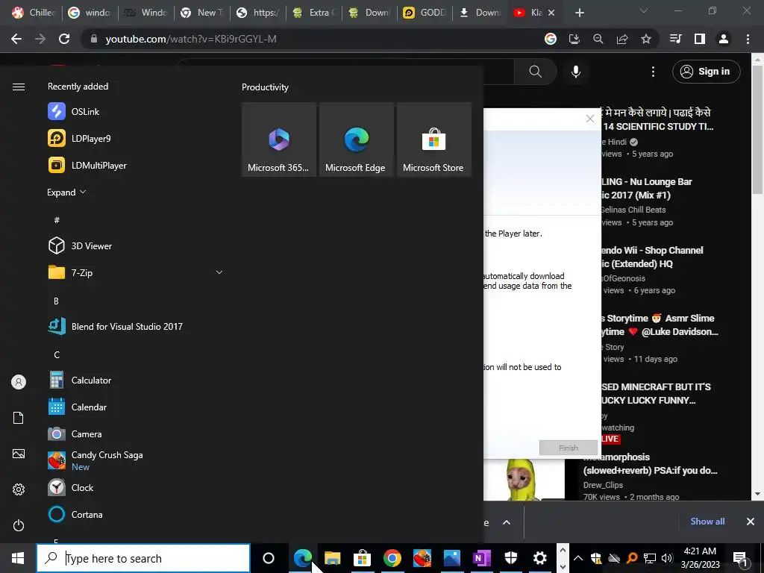Open Task View from taskbar
This screenshot has height=573, width=764.
pos(269,558)
